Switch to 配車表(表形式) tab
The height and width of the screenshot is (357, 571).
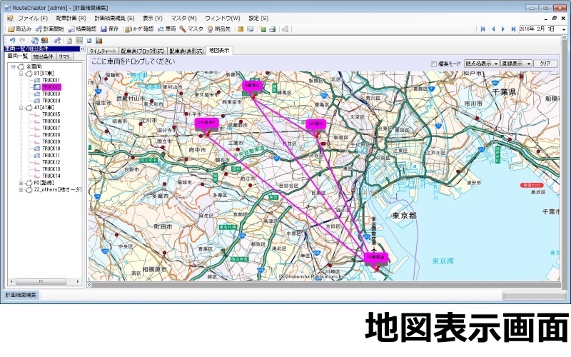186,51
